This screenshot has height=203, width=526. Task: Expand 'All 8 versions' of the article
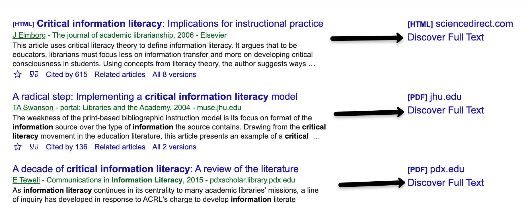pyautogui.click(x=174, y=75)
